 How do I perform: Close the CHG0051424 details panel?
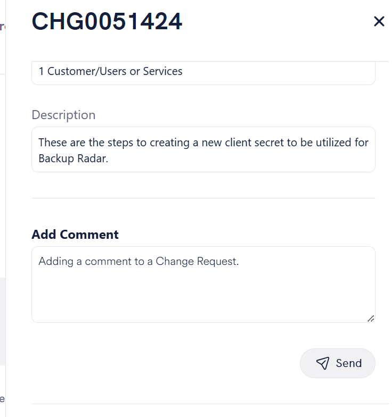coord(379,21)
